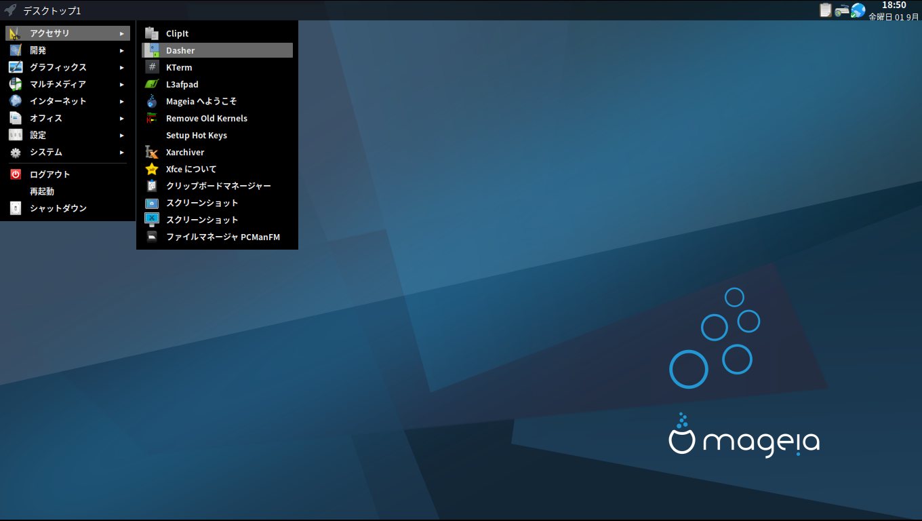The height and width of the screenshot is (521, 922).
Task: Click the KTerm hash icon
Action: coord(152,67)
